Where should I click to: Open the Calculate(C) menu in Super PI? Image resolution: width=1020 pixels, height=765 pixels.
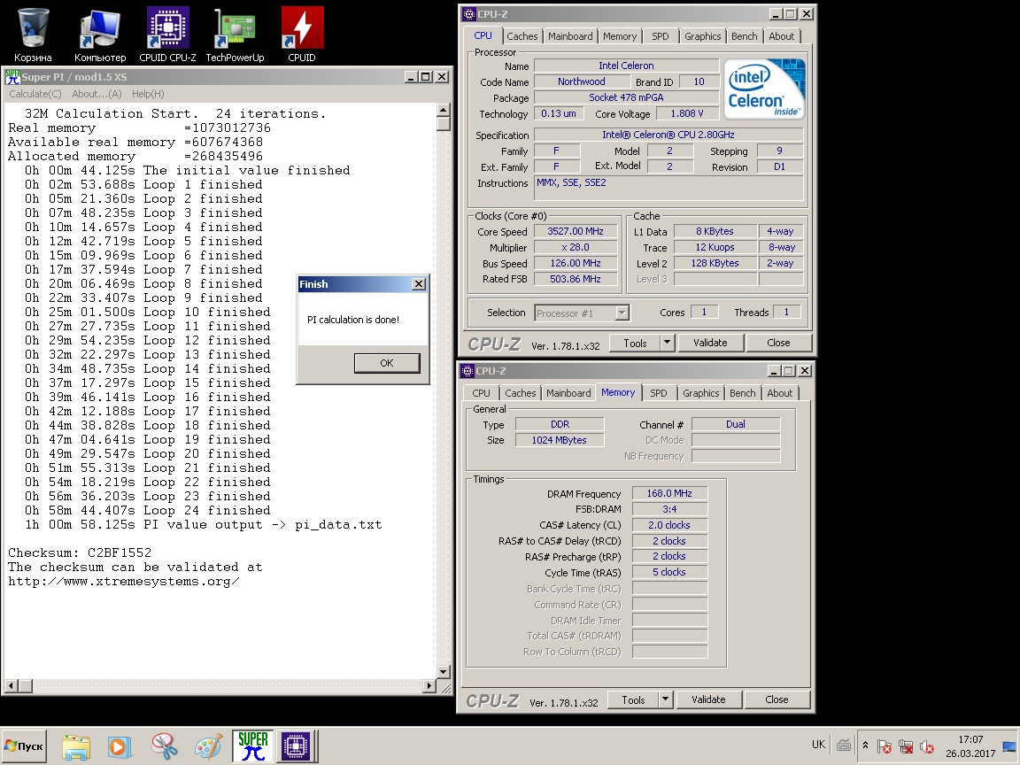click(35, 94)
